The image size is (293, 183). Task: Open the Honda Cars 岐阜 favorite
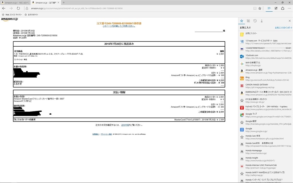[x=266, y=137]
